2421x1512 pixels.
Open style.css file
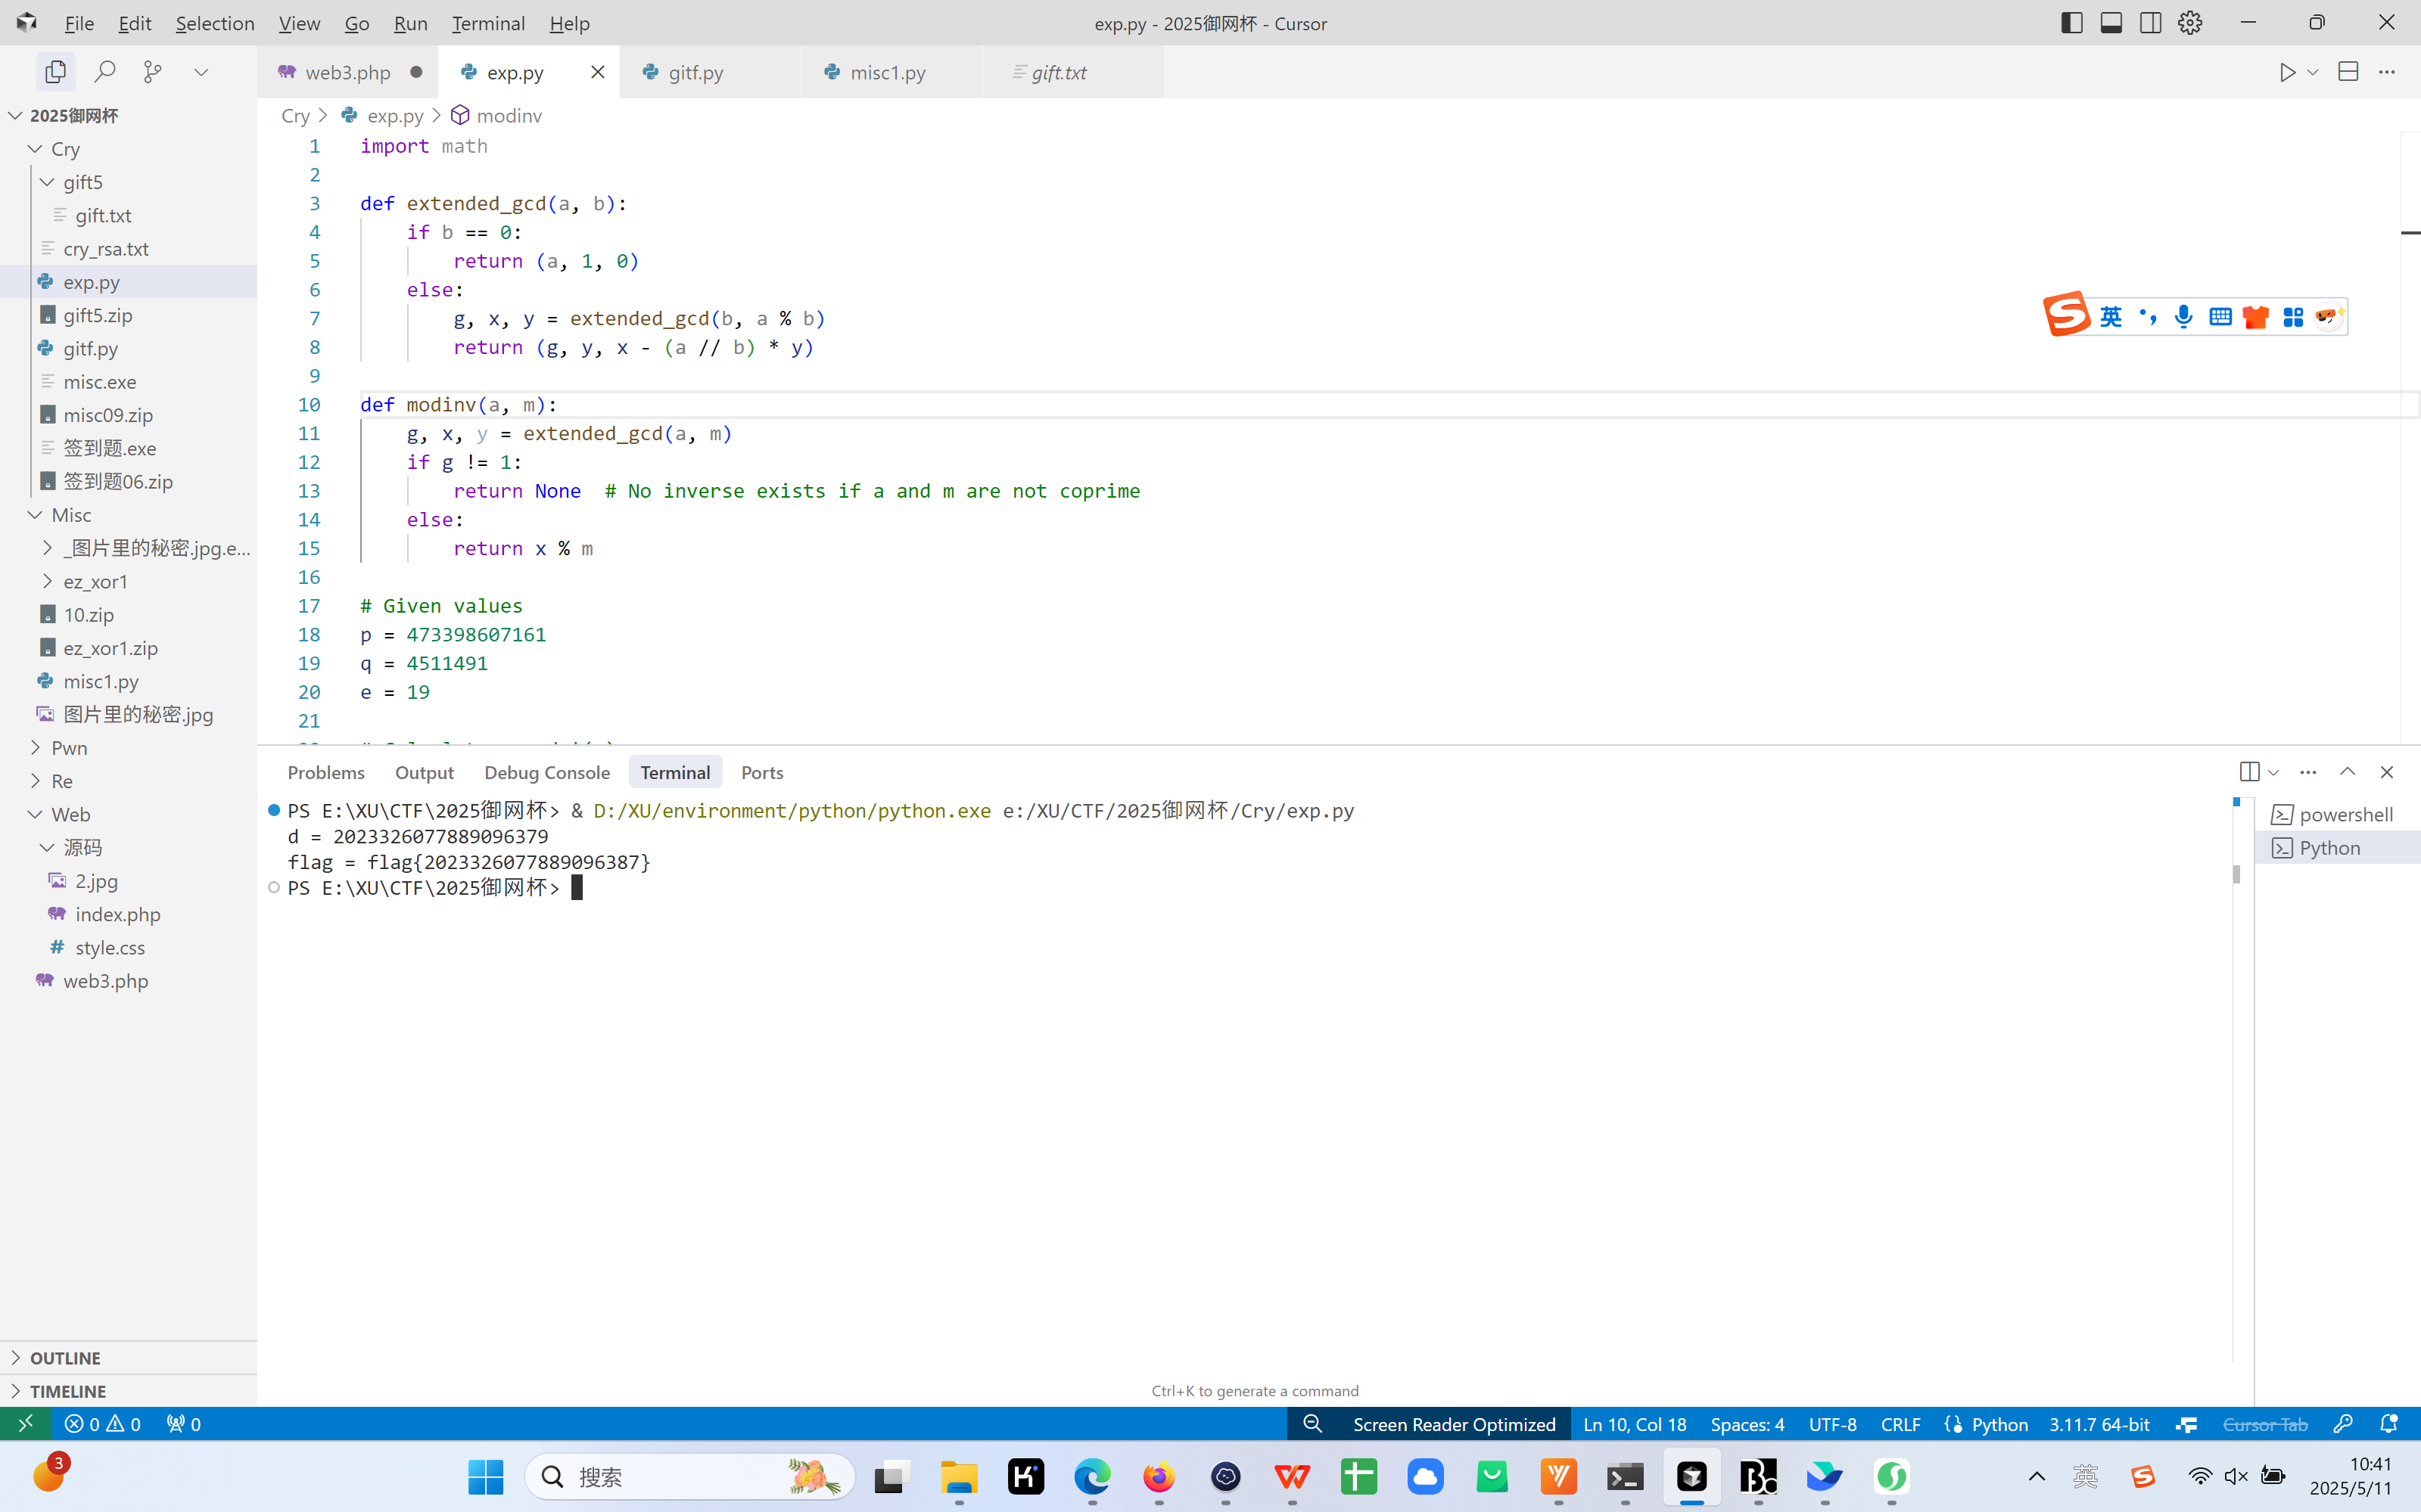(x=128, y=947)
